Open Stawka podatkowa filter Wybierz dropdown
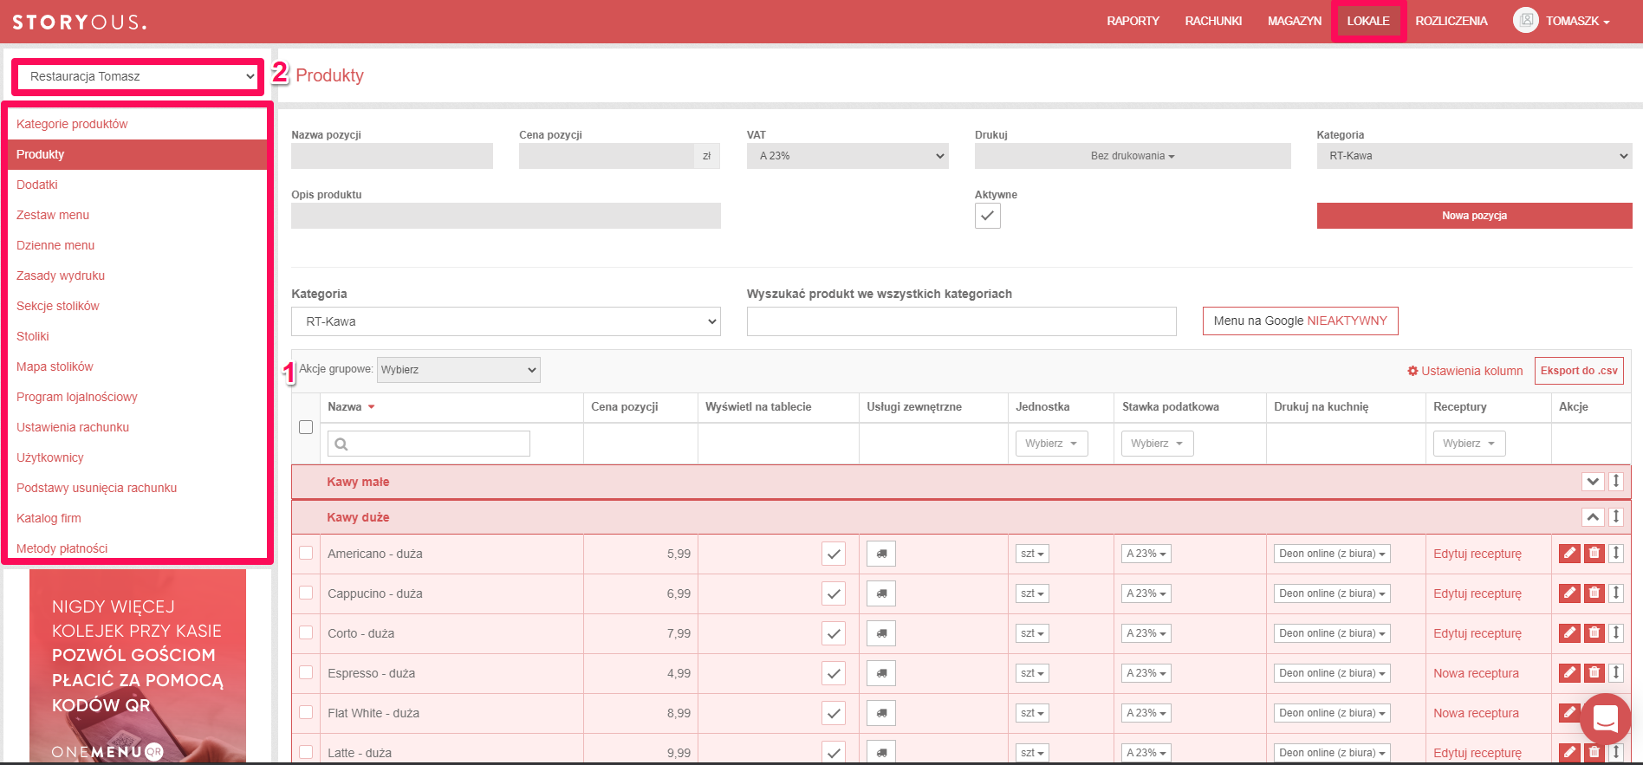This screenshot has width=1643, height=765. pyautogui.click(x=1157, y=444)
